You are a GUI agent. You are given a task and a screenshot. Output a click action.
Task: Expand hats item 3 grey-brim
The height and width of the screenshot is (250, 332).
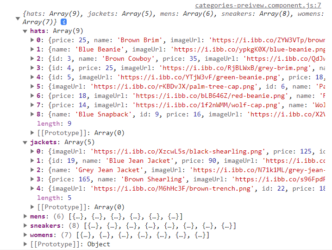point(32,68)
